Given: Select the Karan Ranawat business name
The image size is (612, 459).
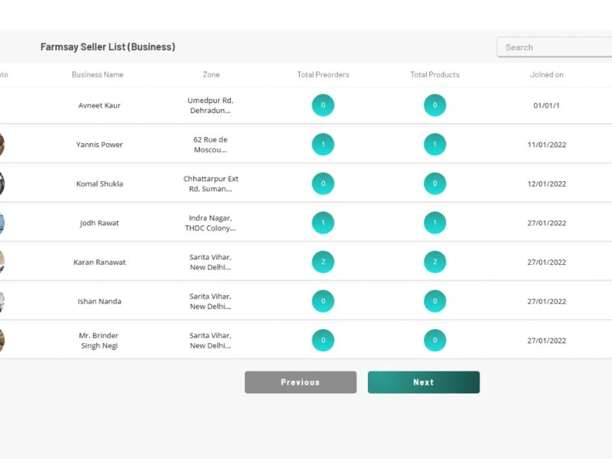Looking at the screenshot, I should click(x=99, y=262).
